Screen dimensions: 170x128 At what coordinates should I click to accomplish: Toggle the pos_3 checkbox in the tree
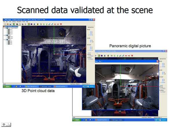(x=6, y=40)
